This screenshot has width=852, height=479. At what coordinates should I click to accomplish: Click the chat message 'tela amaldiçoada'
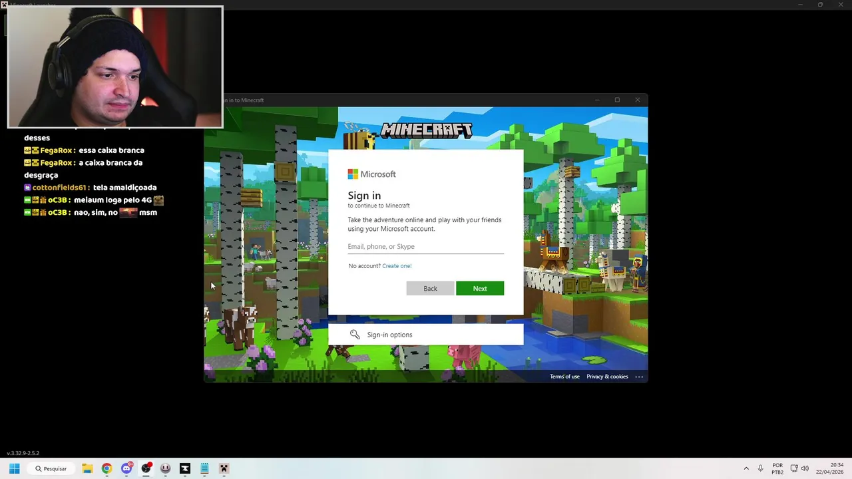pyautogui.click(x=124, y=188)
